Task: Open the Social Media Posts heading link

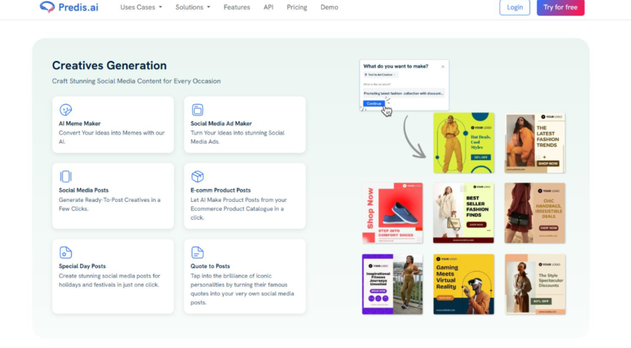Action: click(x=84, y=190)
